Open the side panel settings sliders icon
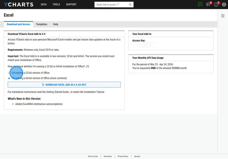 (x=223, y=16)
